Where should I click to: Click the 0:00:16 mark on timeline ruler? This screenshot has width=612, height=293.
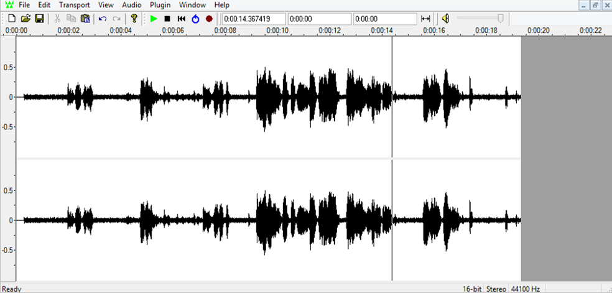point(434,30)
